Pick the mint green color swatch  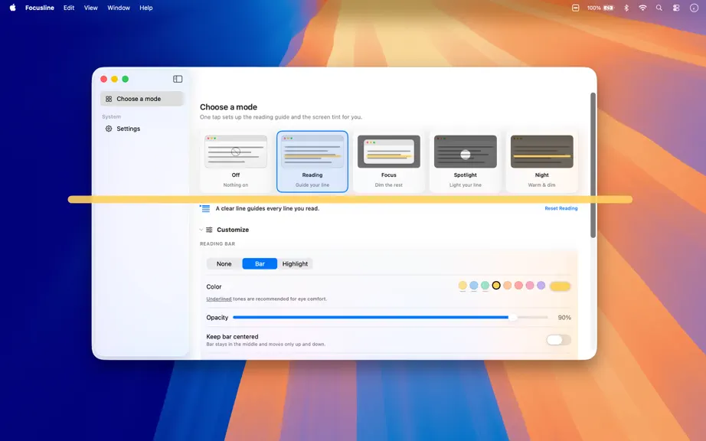tap(485, 286)
